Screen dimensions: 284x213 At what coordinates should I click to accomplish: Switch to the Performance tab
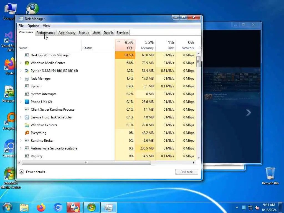(x=46, y=33)
